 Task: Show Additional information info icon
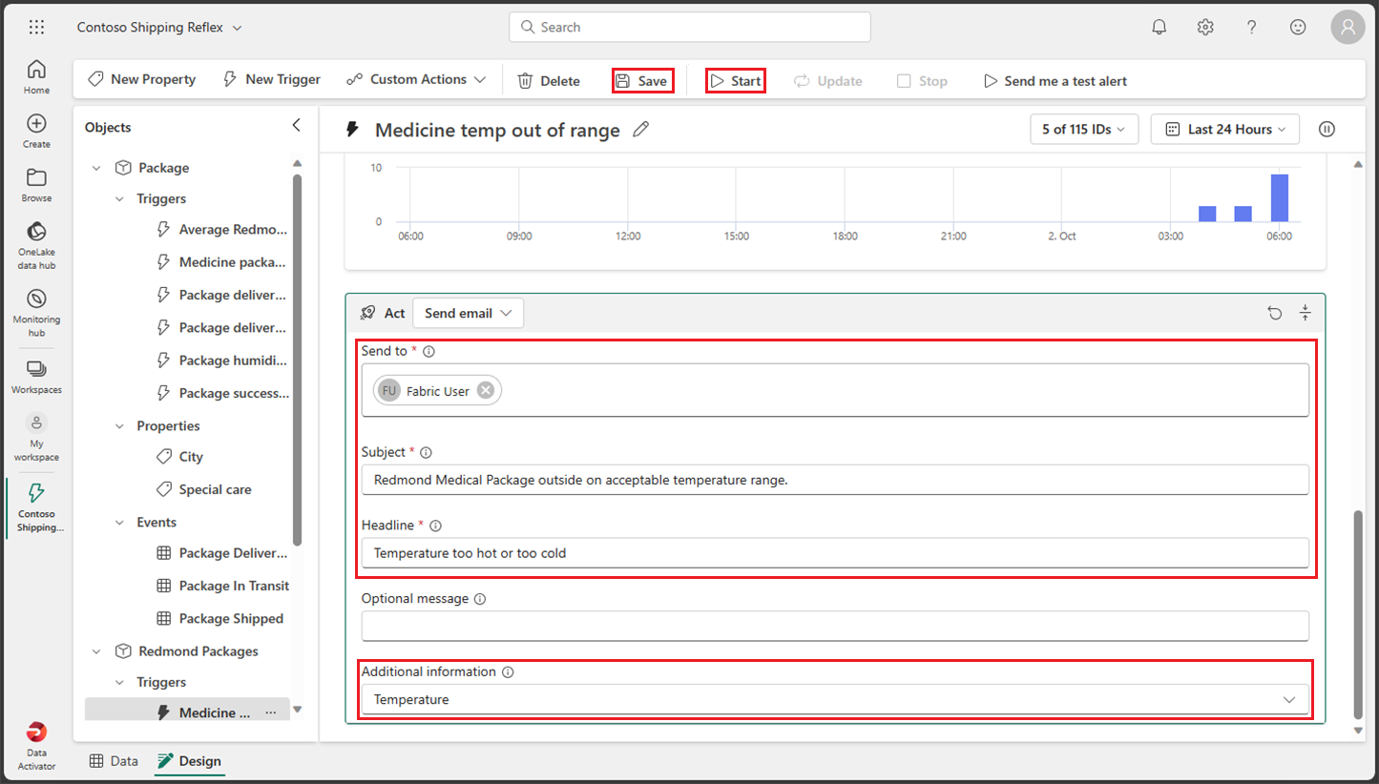(508, 671)
